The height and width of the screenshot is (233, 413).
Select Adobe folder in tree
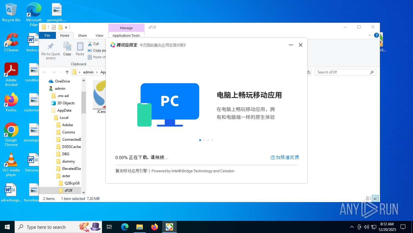(67, 125)
